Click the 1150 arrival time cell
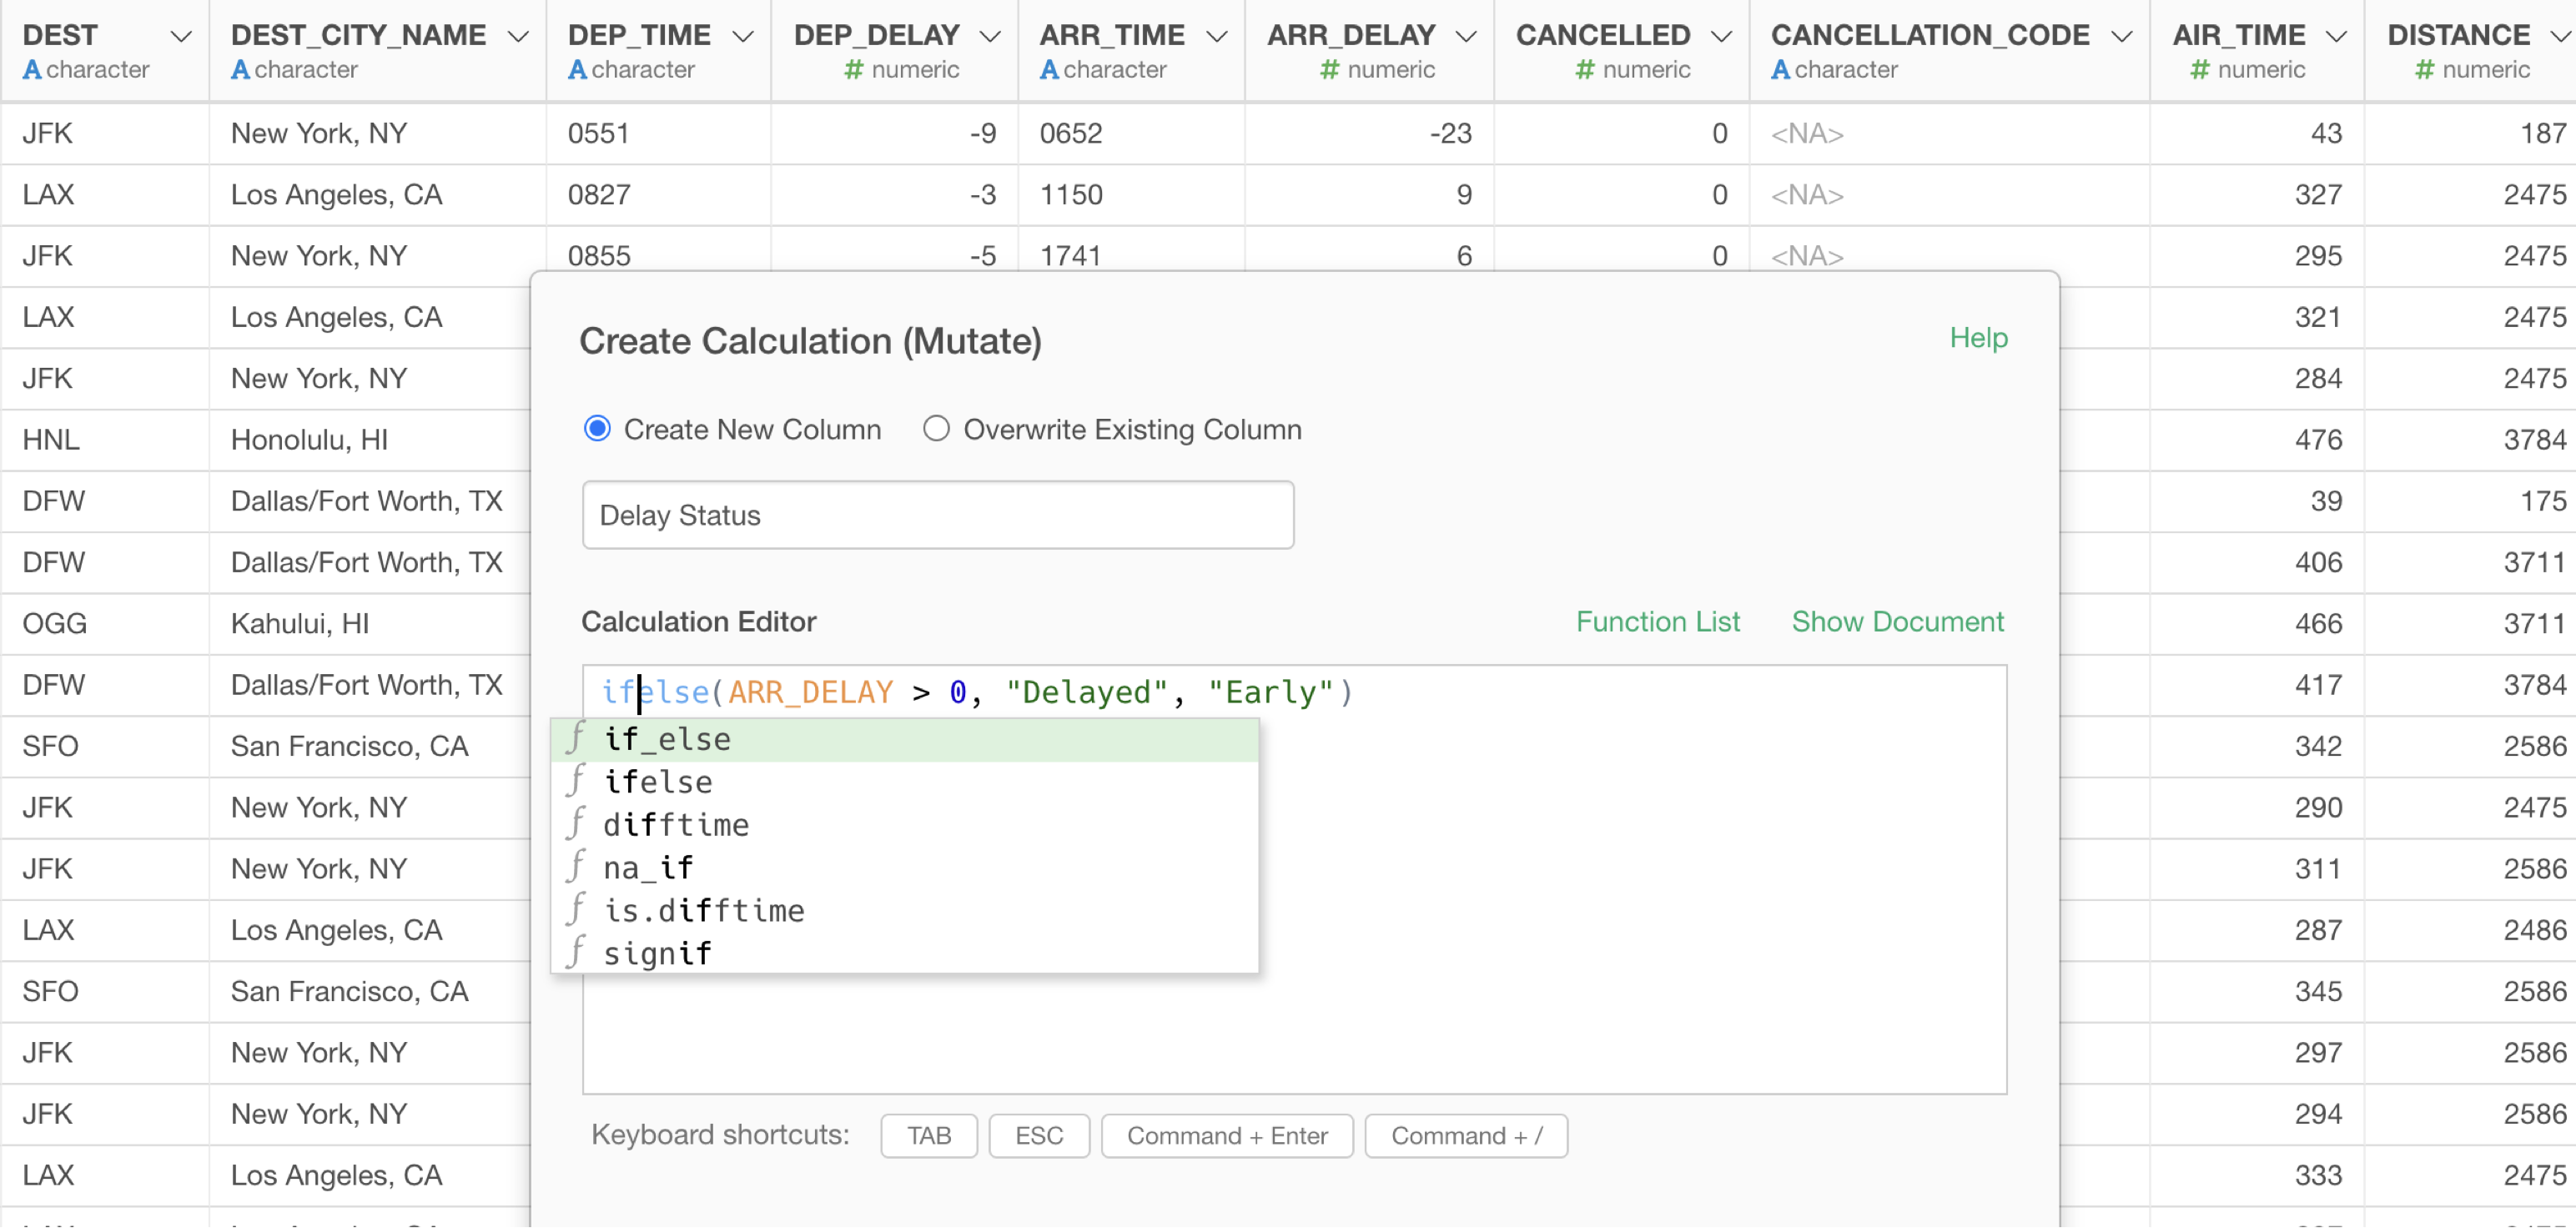 click(1131, 195)
